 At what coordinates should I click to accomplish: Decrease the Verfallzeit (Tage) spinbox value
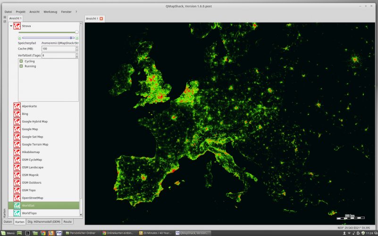[77, 57]
